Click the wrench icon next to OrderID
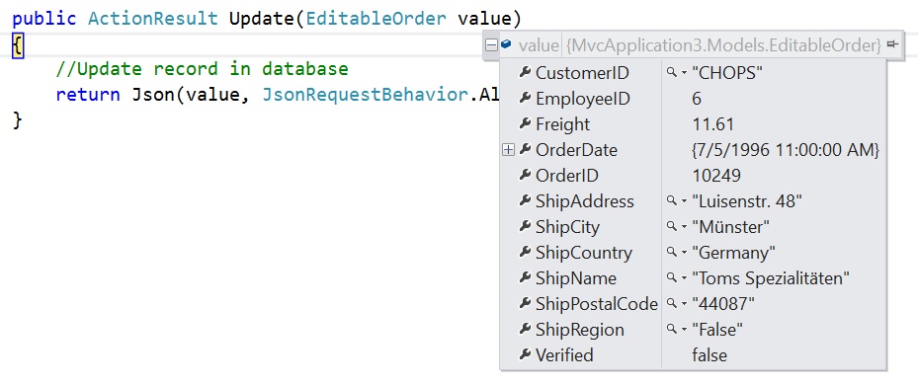The height and width of the screenshot is (386, 918). (525, 176)
